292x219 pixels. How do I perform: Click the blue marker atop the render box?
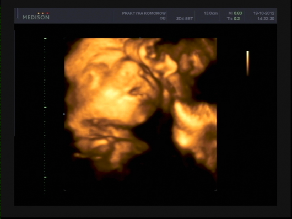140,38
